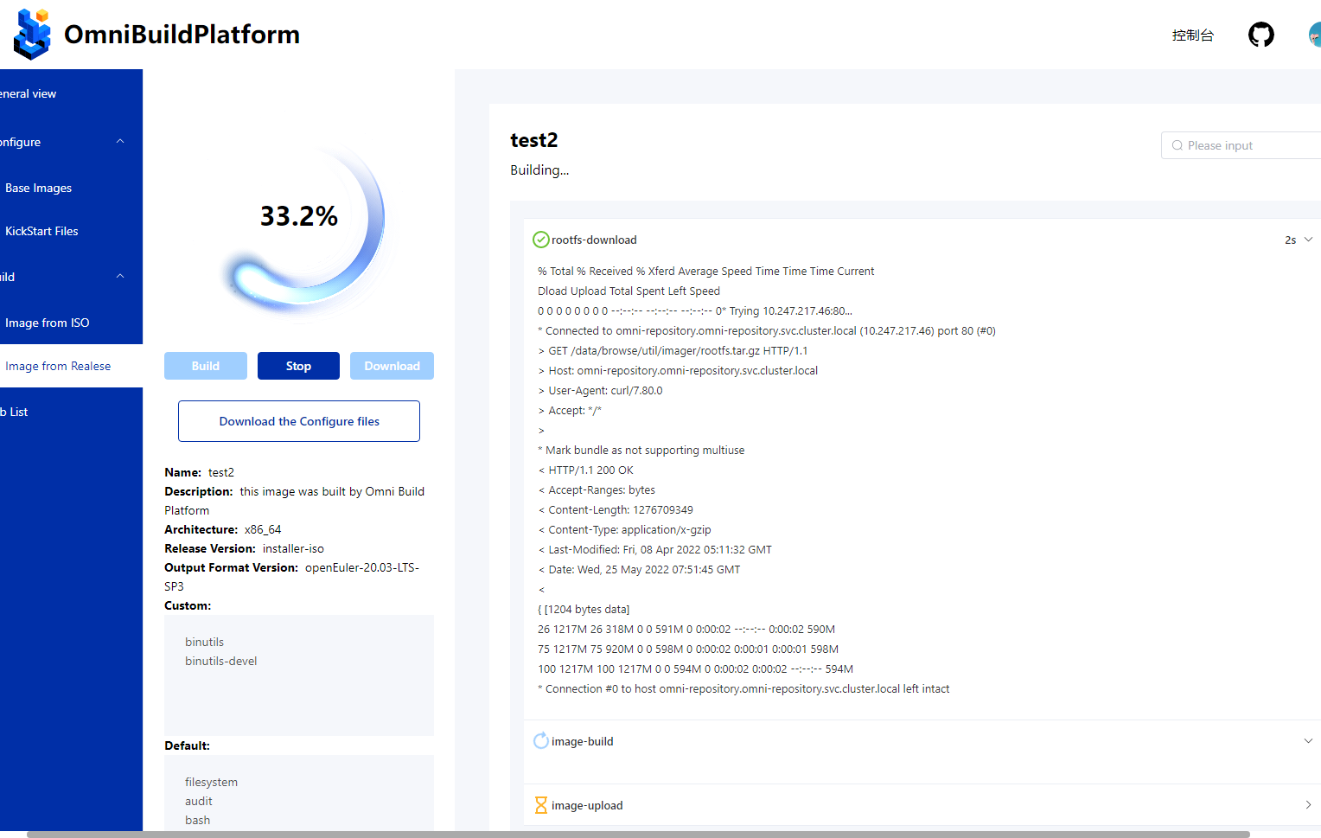The height and width of the screenshot is (838, 1321).
Task: Click the user avatar in header
Action: pyautogui.click(x=1315, y=35)
